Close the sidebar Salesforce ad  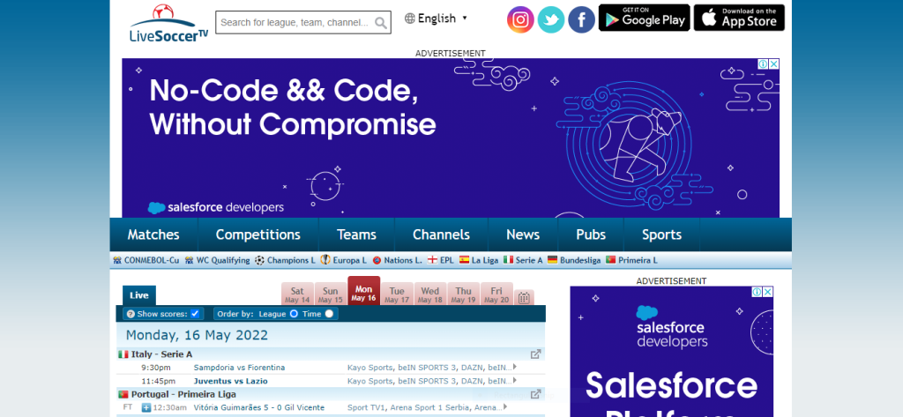(x=768, y=292)
